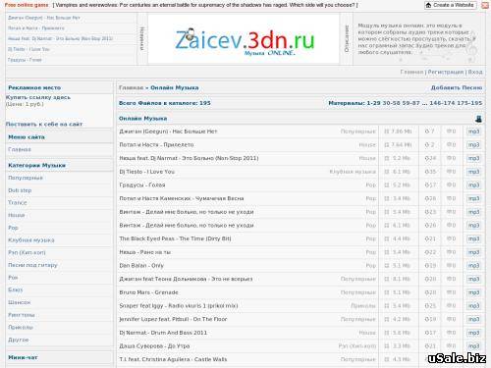Open Клубная музыка category in sidebar

(x=31, y=240)
